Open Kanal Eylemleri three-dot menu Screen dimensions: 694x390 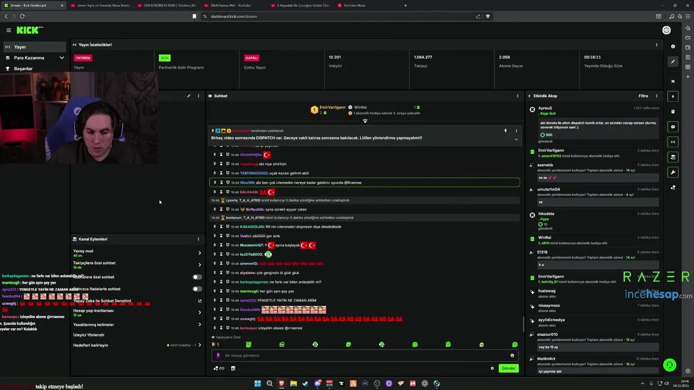[198, 239]
